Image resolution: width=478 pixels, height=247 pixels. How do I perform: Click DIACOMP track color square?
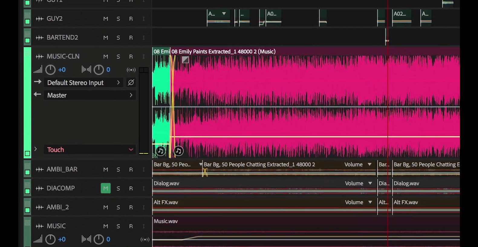[27, 191]
